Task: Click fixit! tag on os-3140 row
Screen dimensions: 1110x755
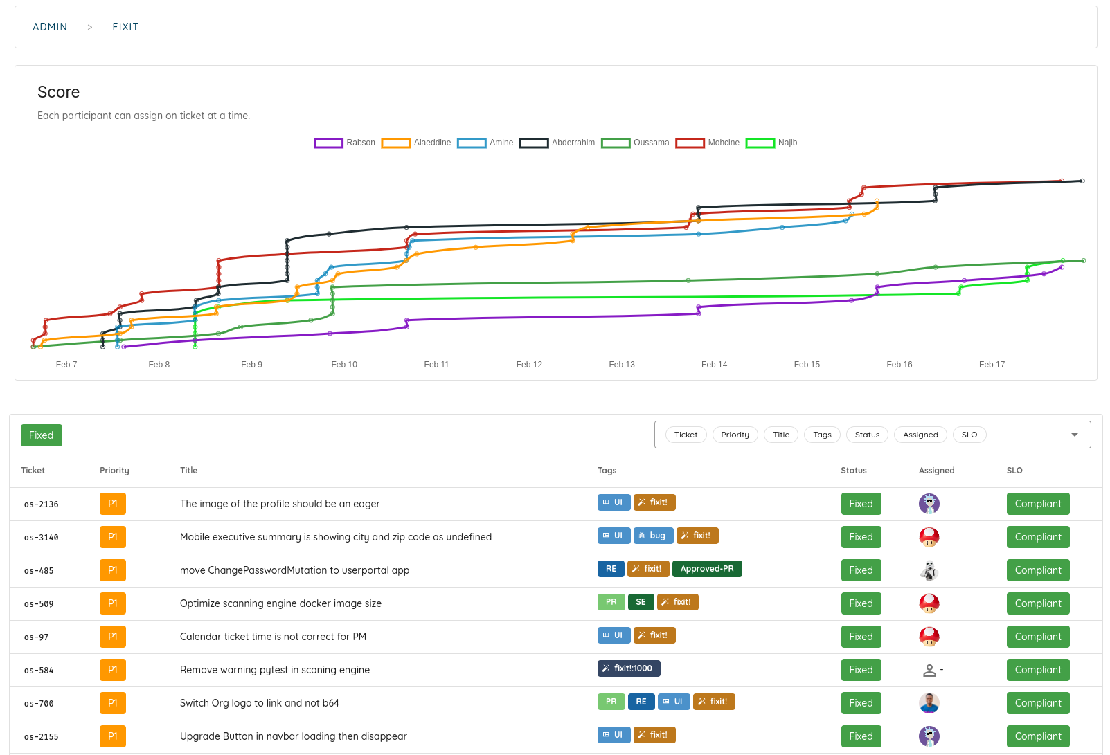Action: click(697, 536)
